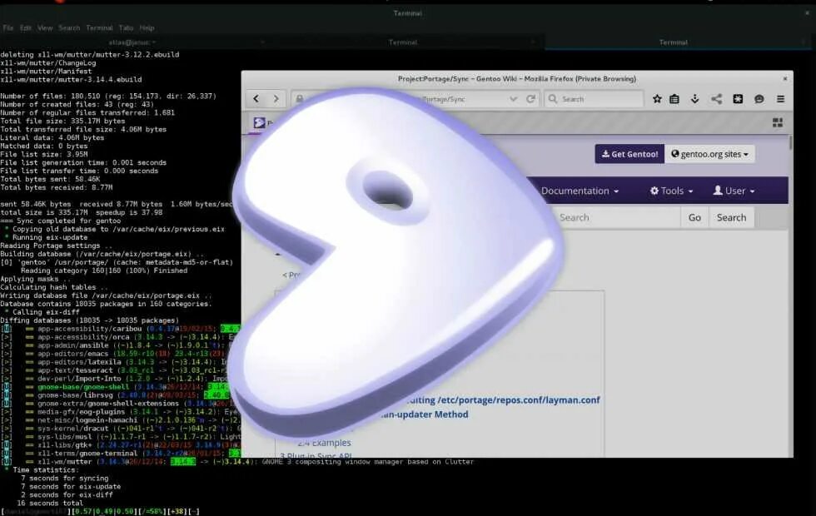This screenshot has width=816, height=516.
Task: Click the '7 seconds for syncing' line
Action: [65, 479]
